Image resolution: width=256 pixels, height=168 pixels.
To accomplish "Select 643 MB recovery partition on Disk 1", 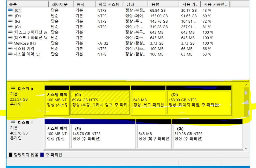I will tap(154, 137).
